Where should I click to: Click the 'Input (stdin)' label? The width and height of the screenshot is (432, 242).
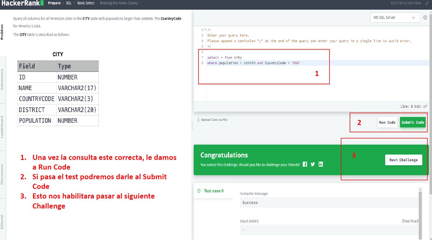click(249, 221)
